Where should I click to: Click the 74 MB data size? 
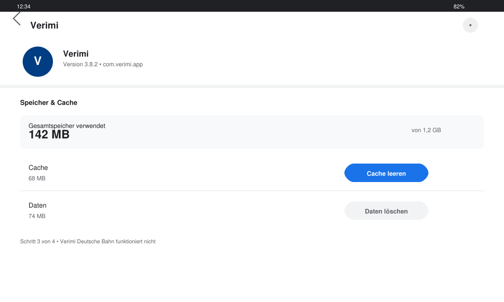coord(37,216)
